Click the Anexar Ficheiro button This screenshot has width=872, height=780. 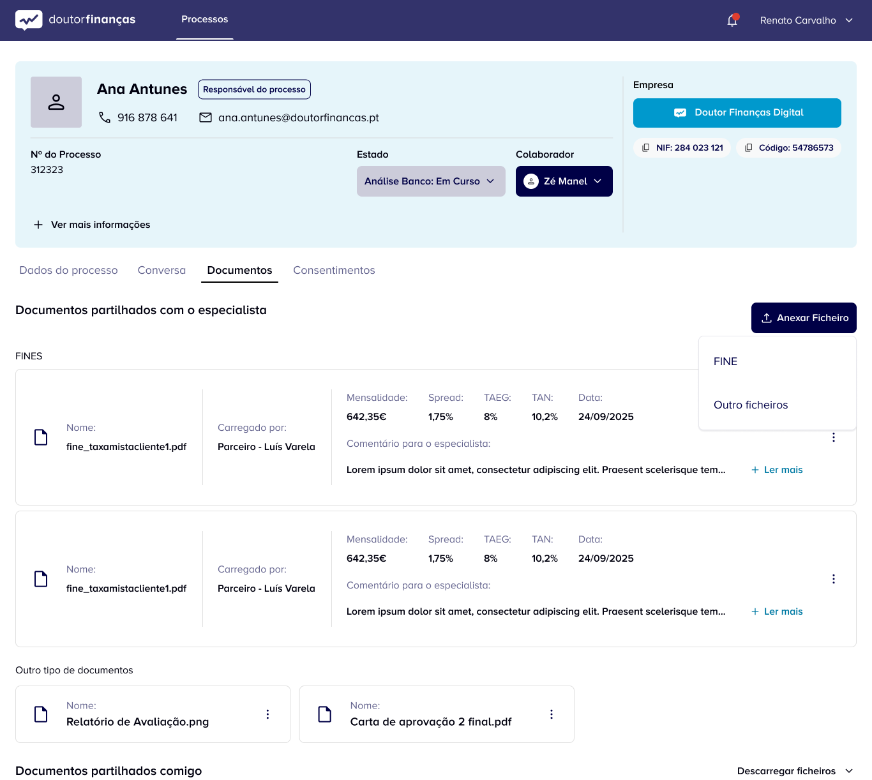click(804, 318)
